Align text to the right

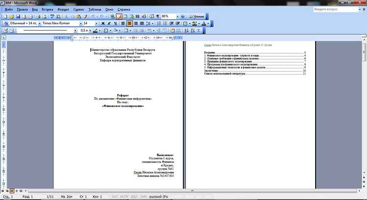click(136, 23)
